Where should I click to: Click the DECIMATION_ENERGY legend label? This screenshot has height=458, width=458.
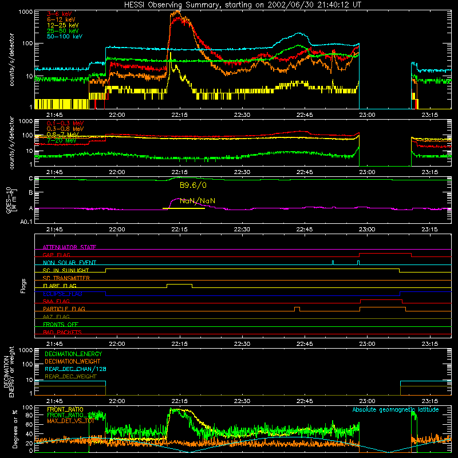pyautogui.click(x=73, y=354)
